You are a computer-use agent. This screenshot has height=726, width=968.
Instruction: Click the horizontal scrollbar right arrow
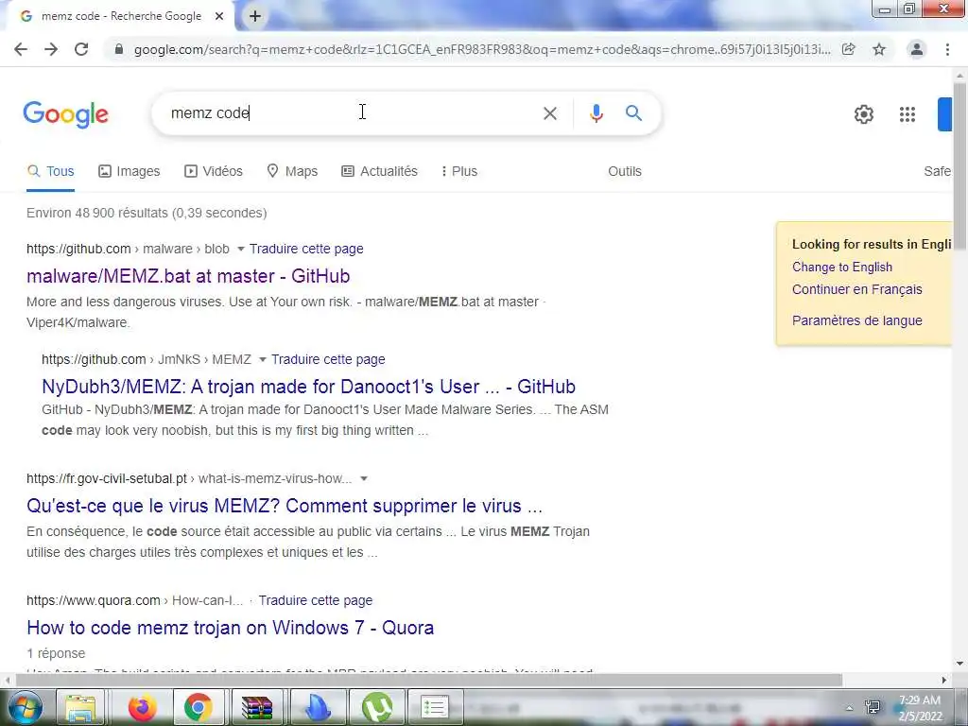click(944, 680)
